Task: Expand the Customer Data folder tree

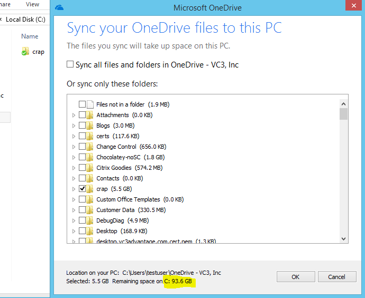Action: 74,210
